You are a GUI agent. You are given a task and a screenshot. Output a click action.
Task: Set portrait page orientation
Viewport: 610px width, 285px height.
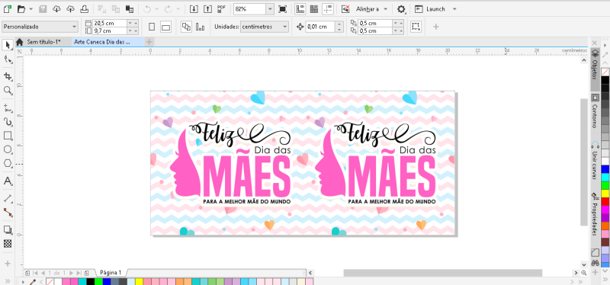pos(152,27)
